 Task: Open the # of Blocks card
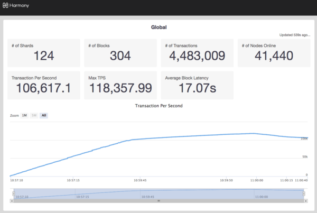120,52
